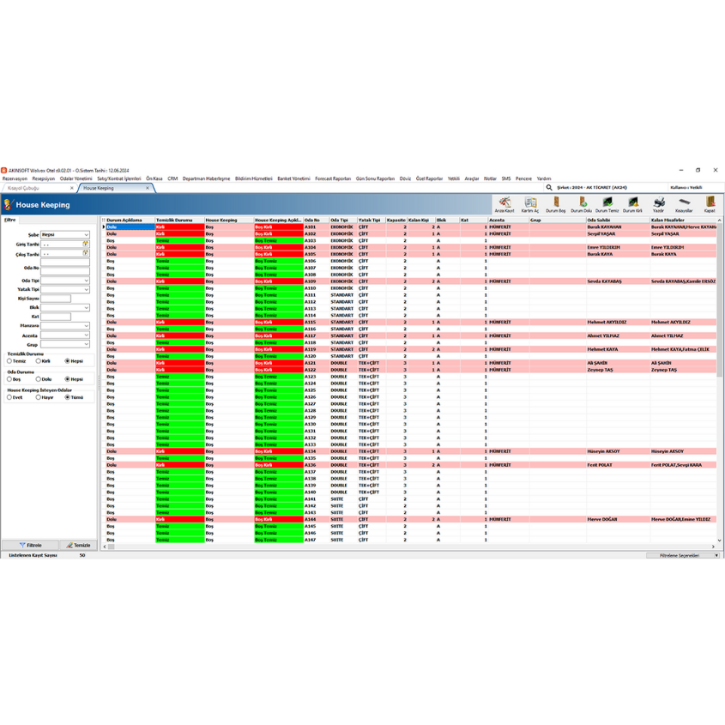Print the list using Yazdır icon
The height and width of the screenshot is (725, 725).
click(658, 204)
